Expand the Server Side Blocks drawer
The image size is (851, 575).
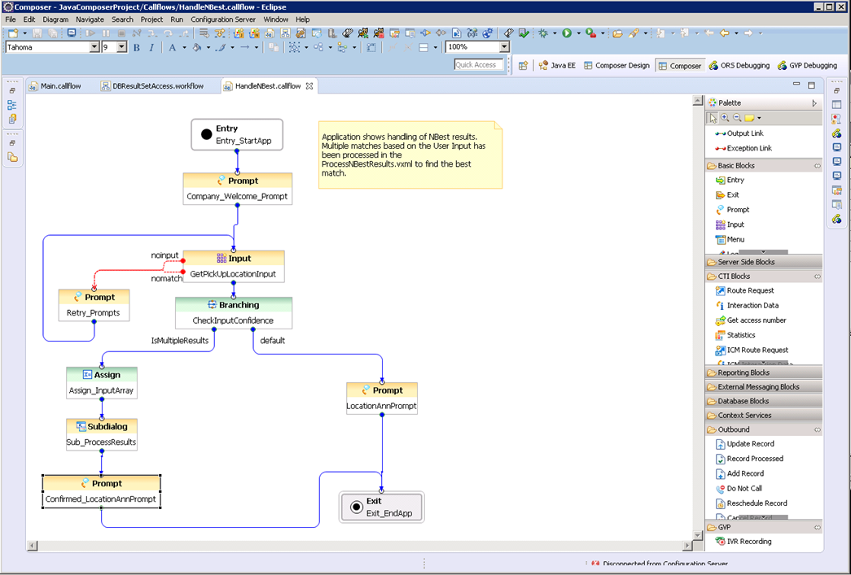(x=746, y=262)
